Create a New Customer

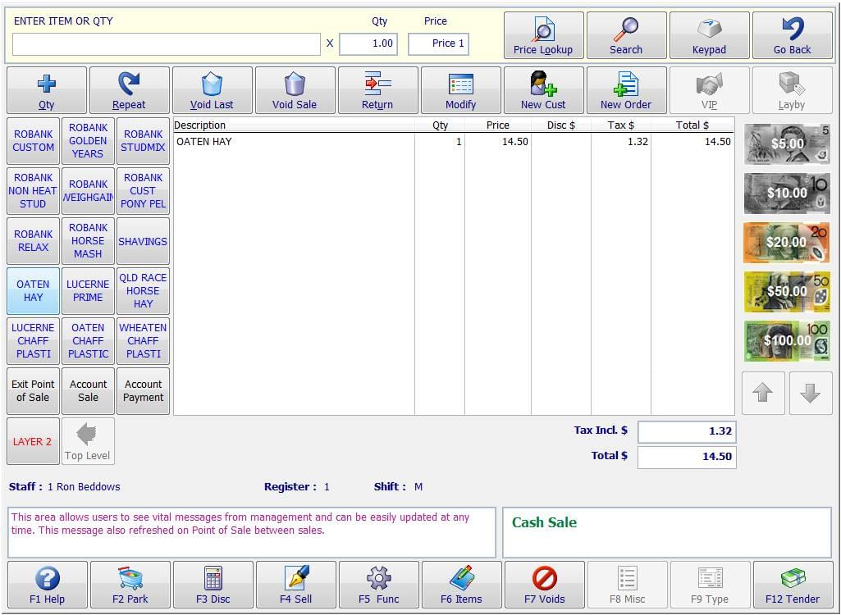pyautogui.click(x=543, y=89)
